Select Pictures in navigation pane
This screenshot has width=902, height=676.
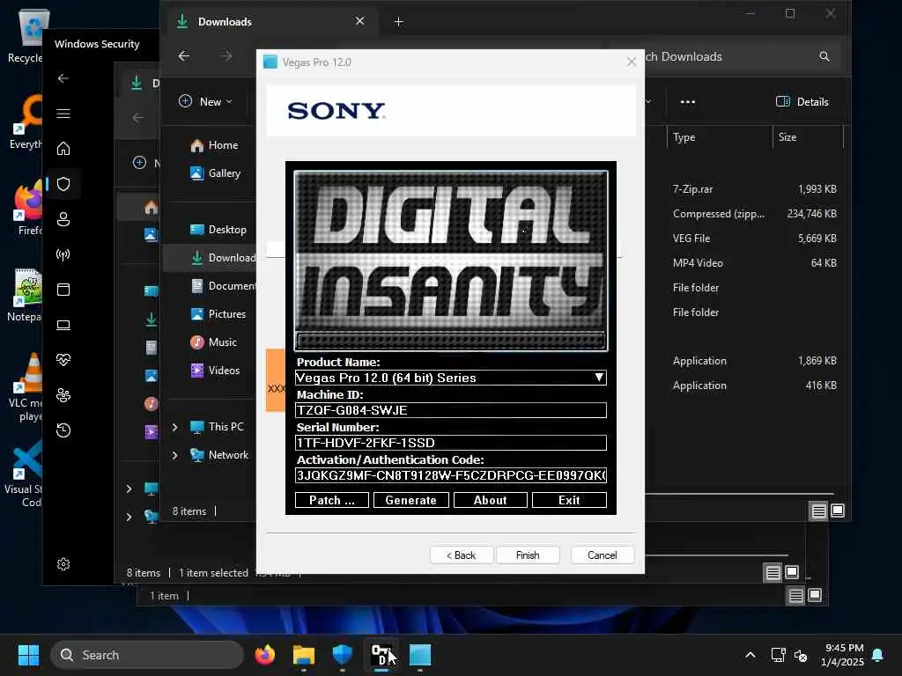[218, 314]
